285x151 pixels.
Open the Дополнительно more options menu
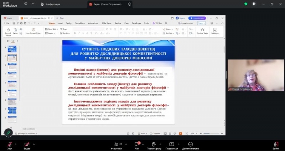(190, 144)
